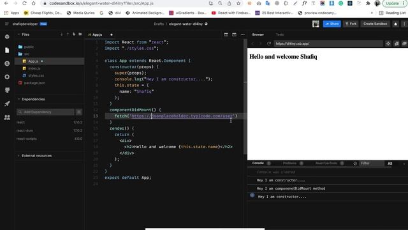Switch to the Tests tab
This screenshot has height=230, width=408.
pyautogui.click(x=280, y=34)
